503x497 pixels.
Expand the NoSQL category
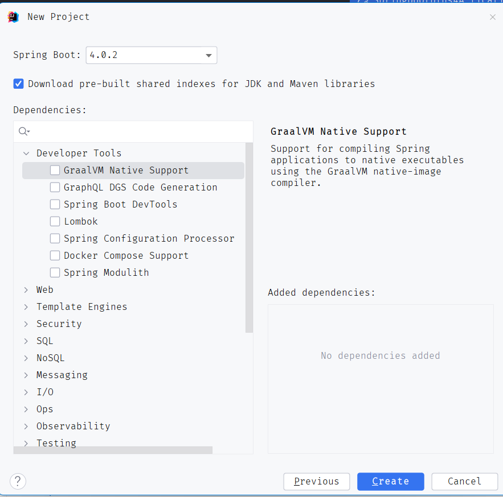[26, 358]
